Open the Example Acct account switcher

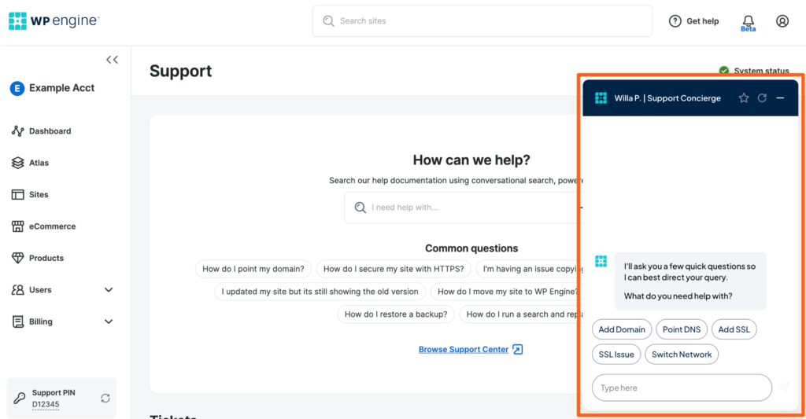[x=52, y=88]
